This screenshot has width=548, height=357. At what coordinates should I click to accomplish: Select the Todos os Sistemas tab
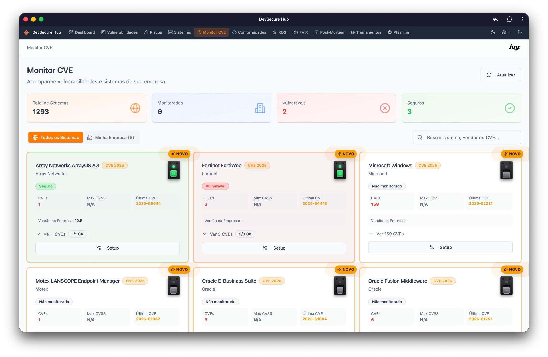coord(56,138)
